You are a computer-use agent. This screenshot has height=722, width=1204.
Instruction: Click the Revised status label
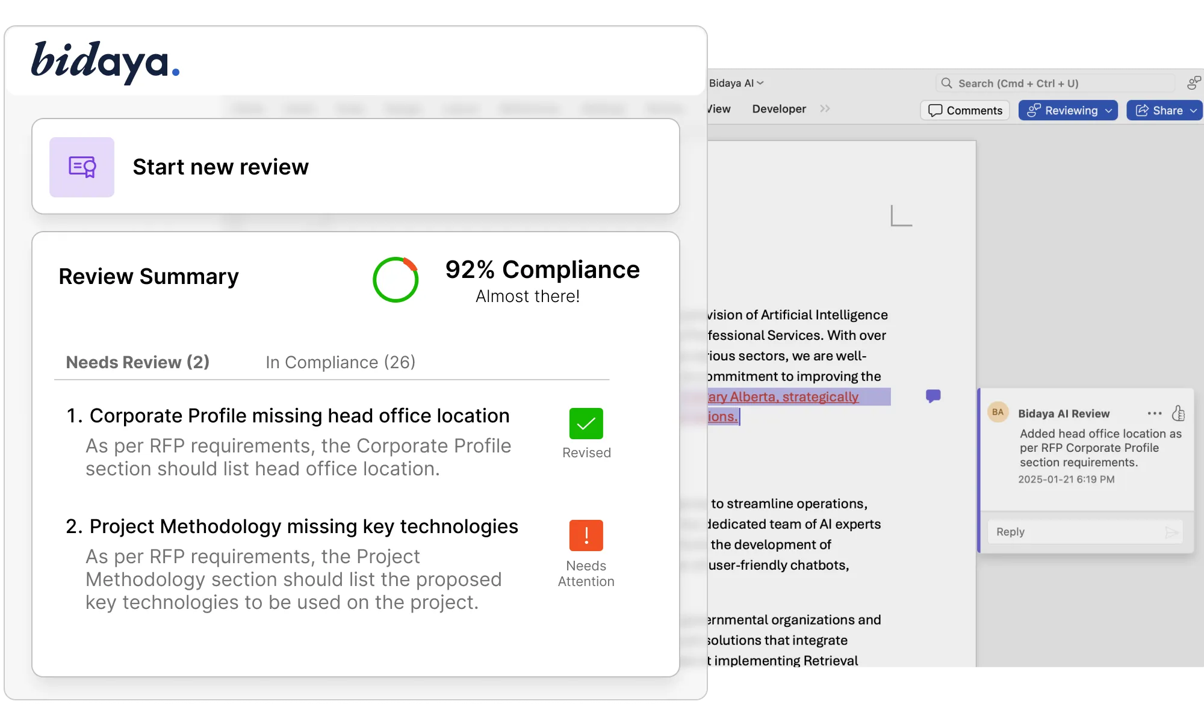coord(586,452)
